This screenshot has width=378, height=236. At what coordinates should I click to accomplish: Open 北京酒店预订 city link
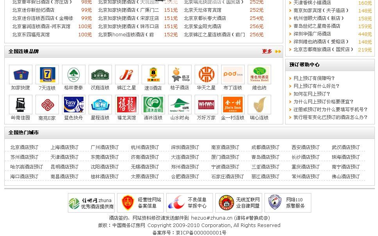24,147
